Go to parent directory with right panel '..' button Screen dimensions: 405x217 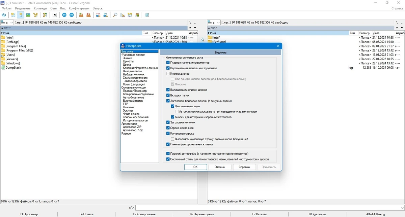pos(402,23)
